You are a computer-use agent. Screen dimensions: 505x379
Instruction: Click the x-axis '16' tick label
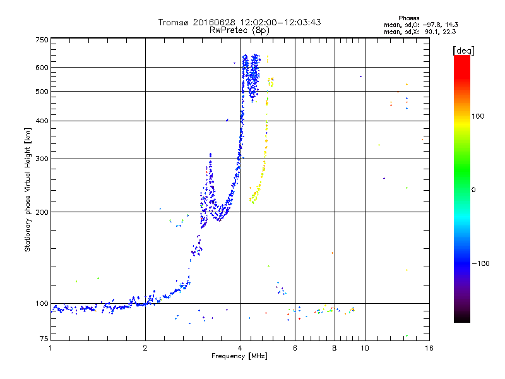click(x=429, y=348)
